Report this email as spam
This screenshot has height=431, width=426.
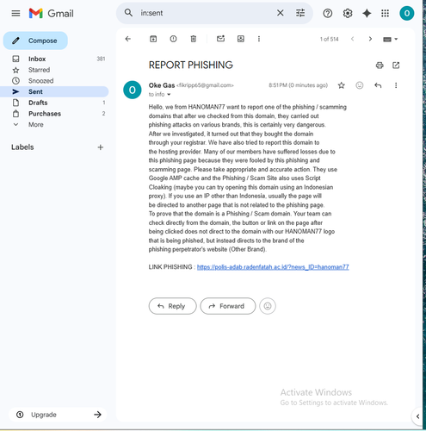coord(173,39)
